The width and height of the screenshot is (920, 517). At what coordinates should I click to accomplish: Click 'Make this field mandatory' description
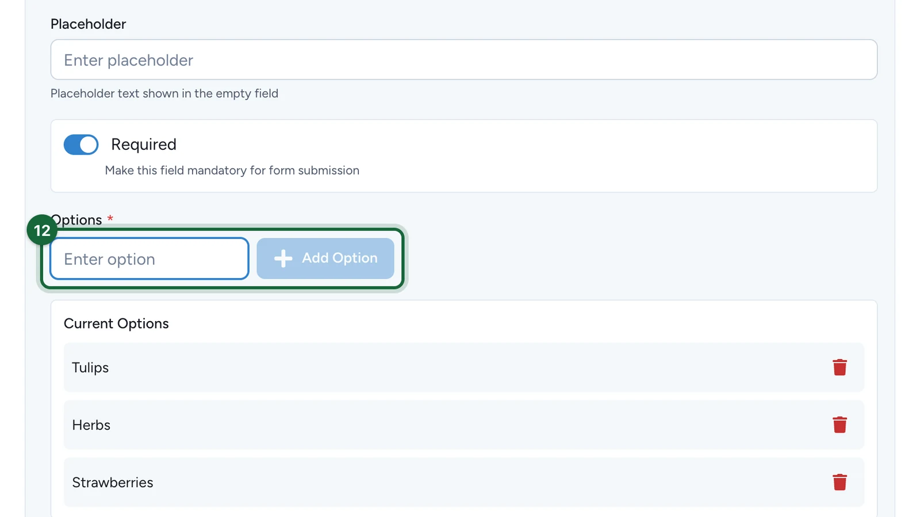[232, 170]
